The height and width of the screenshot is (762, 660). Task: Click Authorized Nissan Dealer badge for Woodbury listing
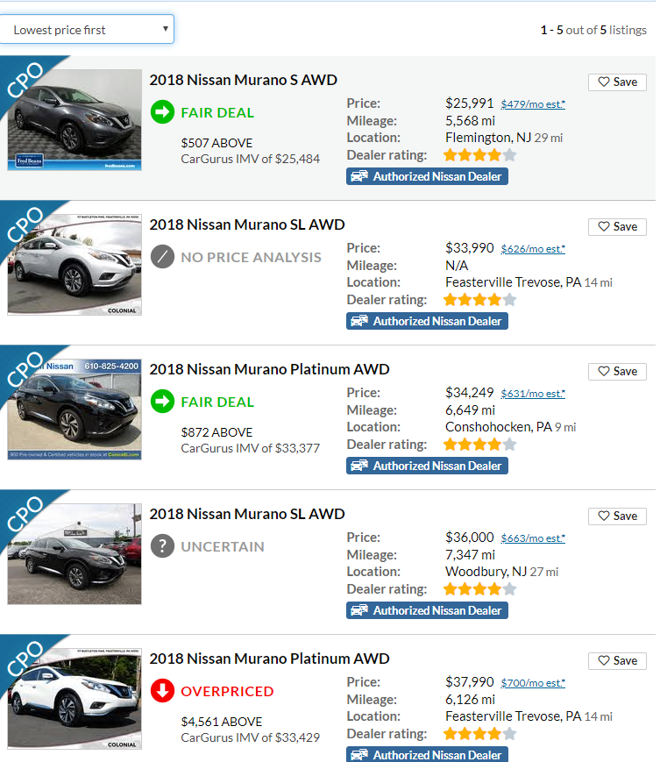coord(428,610)
